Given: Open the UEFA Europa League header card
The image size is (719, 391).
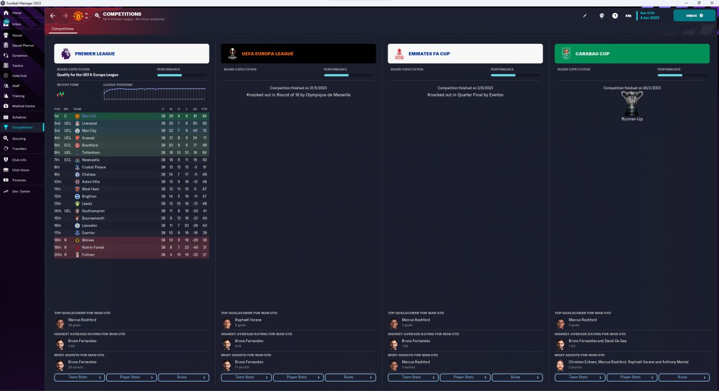Looking at the screenshot, I should 298,54.
